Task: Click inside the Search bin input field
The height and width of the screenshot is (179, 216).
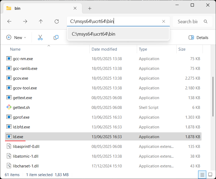Action: pyautogui.click(x=187, y=21)
